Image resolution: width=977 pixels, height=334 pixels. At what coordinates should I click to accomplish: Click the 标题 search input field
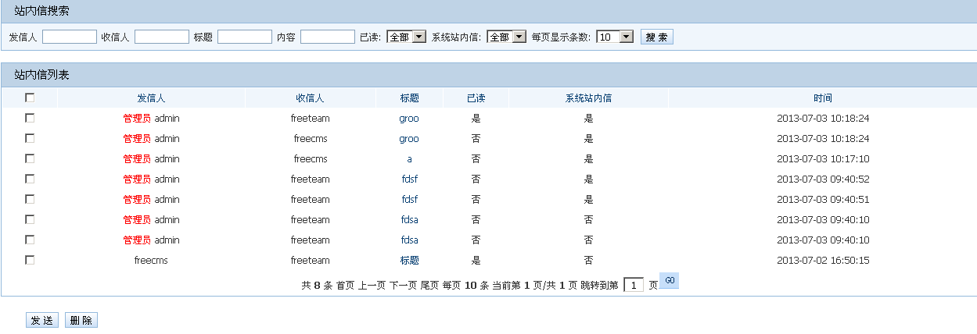click(245, 37)
